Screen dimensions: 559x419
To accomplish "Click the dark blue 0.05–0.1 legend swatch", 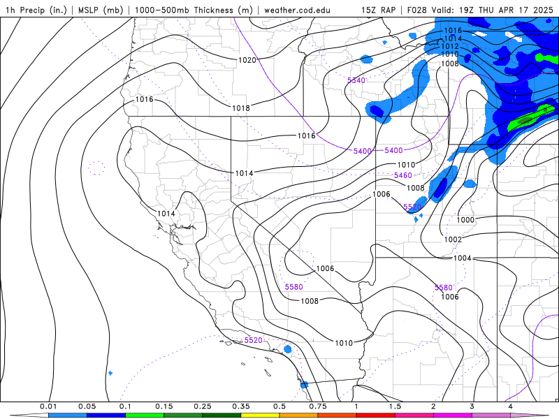I will [106, 416].
